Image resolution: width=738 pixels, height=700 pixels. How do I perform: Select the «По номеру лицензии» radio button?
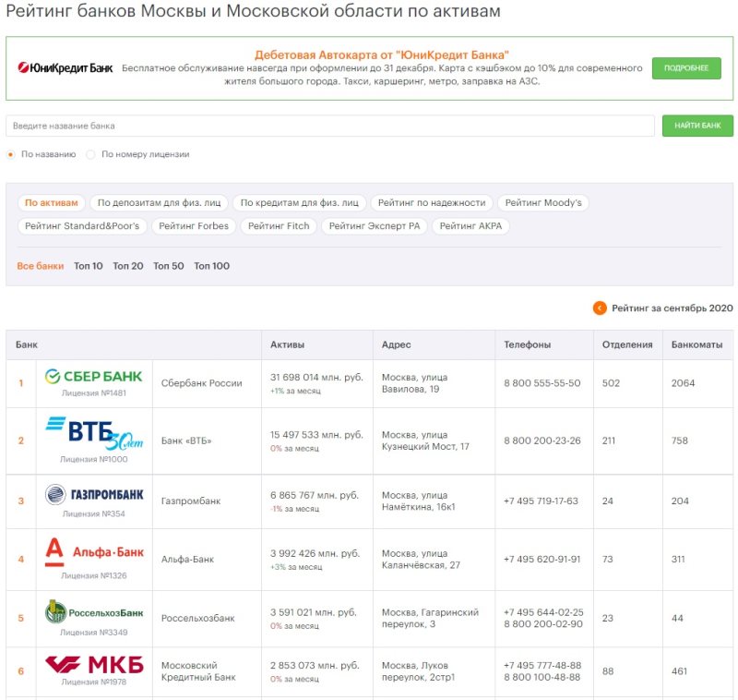point(90,154)
